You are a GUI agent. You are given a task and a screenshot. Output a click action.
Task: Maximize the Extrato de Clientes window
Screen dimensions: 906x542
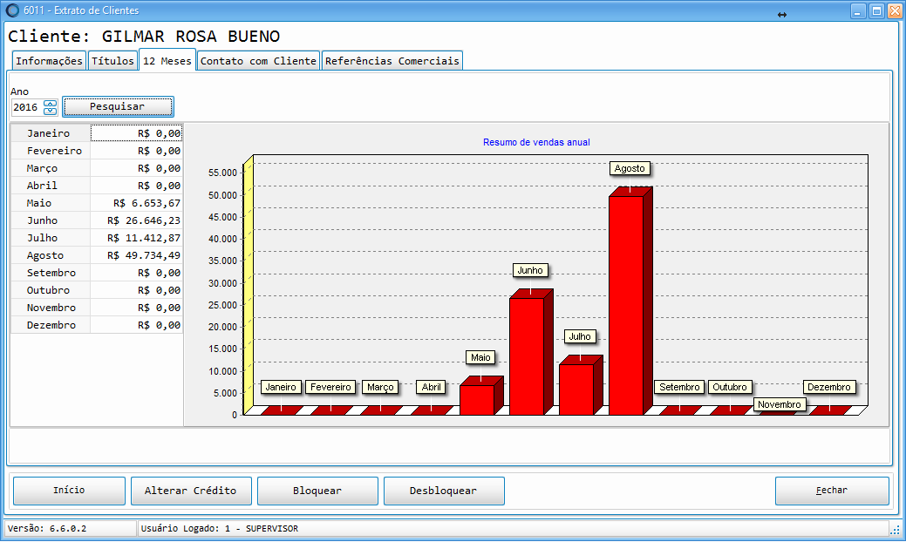click(x=876, y=11)
